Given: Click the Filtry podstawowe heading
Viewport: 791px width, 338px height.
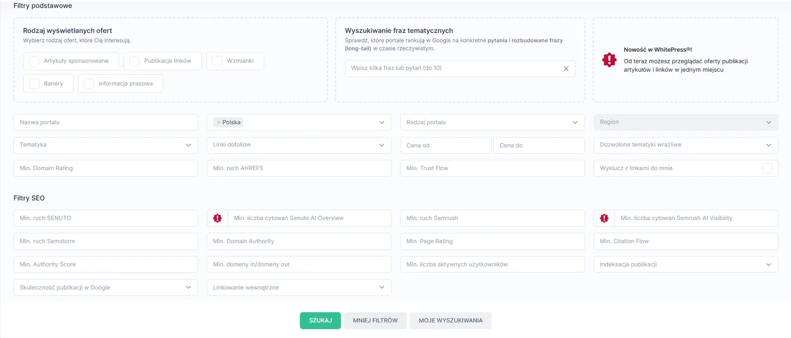Looking at the screenshot, I should coord(43,6).
